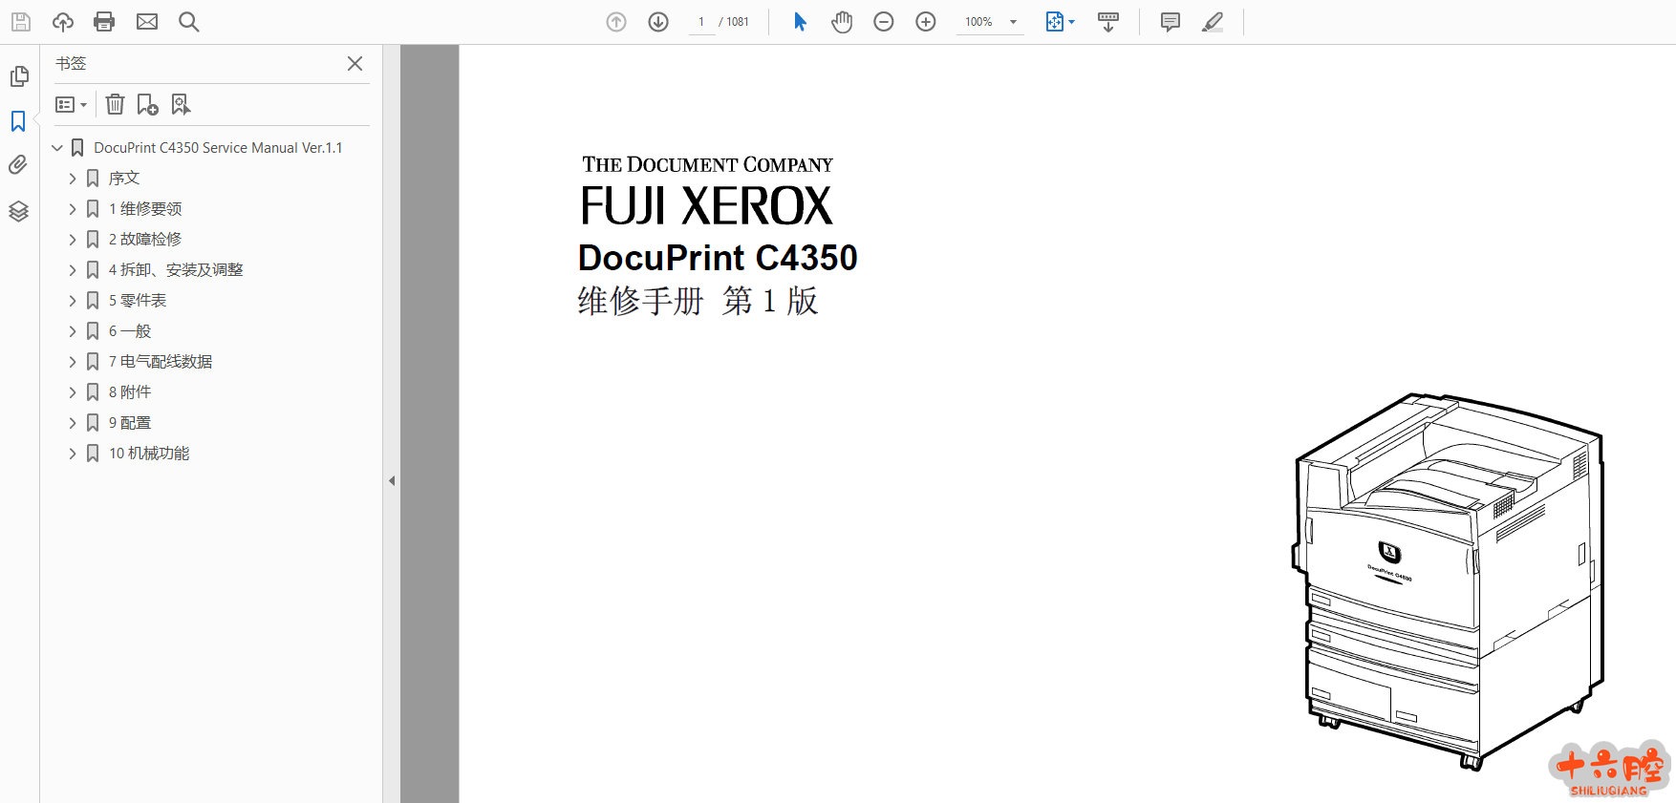This screenshot has height=803, width=1676.
Task: Open the search magnifier tool
Action: [x=189, y=22]
